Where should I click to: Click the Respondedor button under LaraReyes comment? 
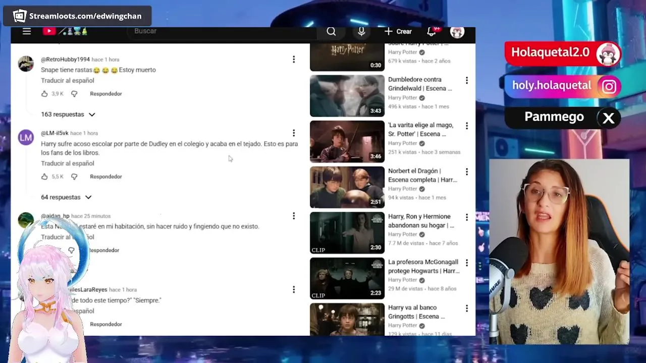(106, 324)
